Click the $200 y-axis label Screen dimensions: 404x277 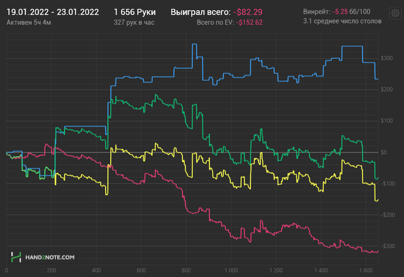(x=387, y=89)
